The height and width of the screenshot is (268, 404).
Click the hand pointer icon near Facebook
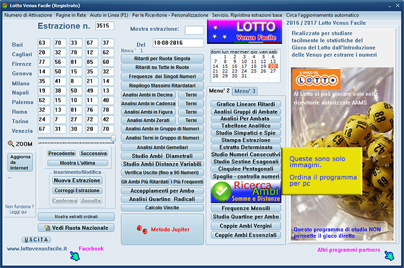(x=74, y=256)
